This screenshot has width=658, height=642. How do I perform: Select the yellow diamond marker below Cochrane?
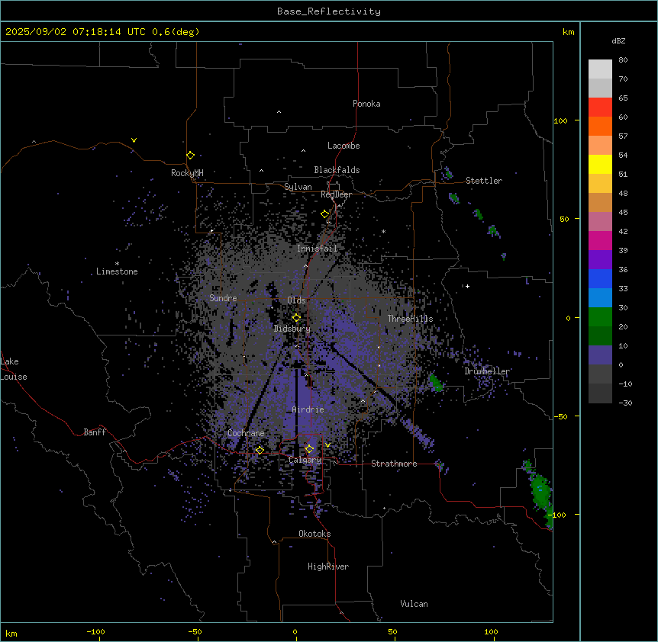pos(260,450)
